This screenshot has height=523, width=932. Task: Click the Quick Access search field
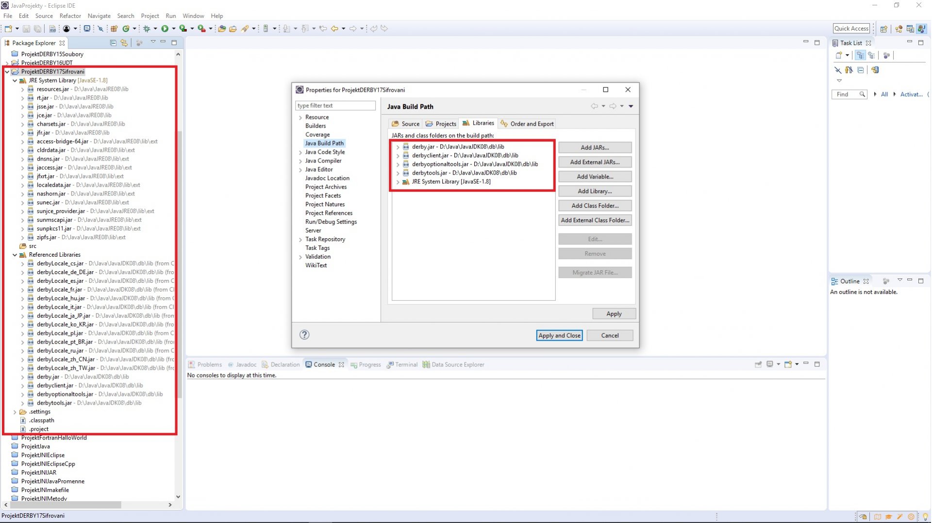(851, 29)
